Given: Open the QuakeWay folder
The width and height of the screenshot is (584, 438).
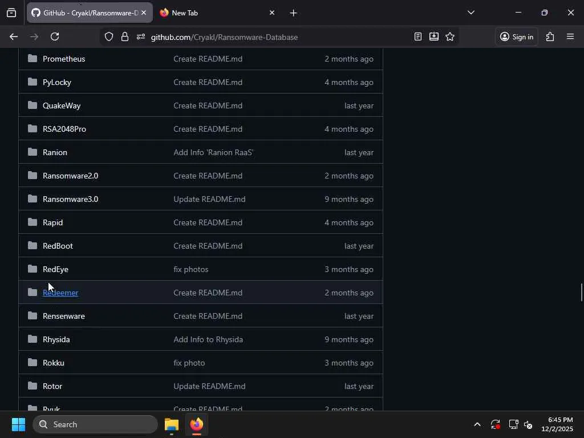Looking at the screenshot, I should click(62, 106).
